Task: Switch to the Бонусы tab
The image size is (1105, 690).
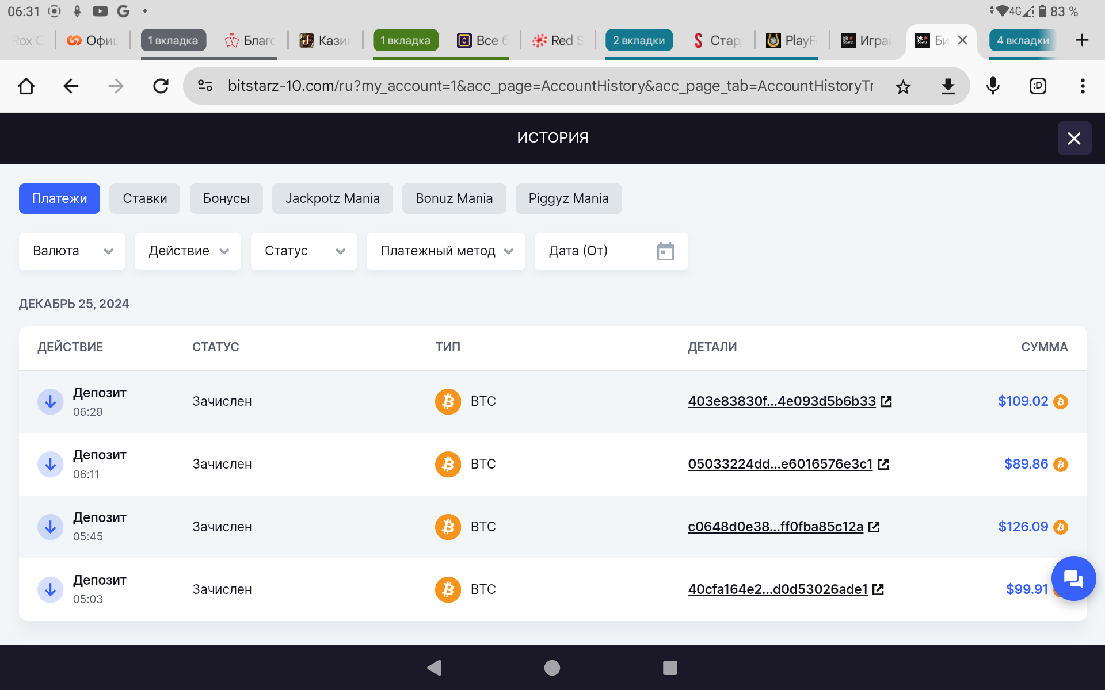Action: click(226, 199)
